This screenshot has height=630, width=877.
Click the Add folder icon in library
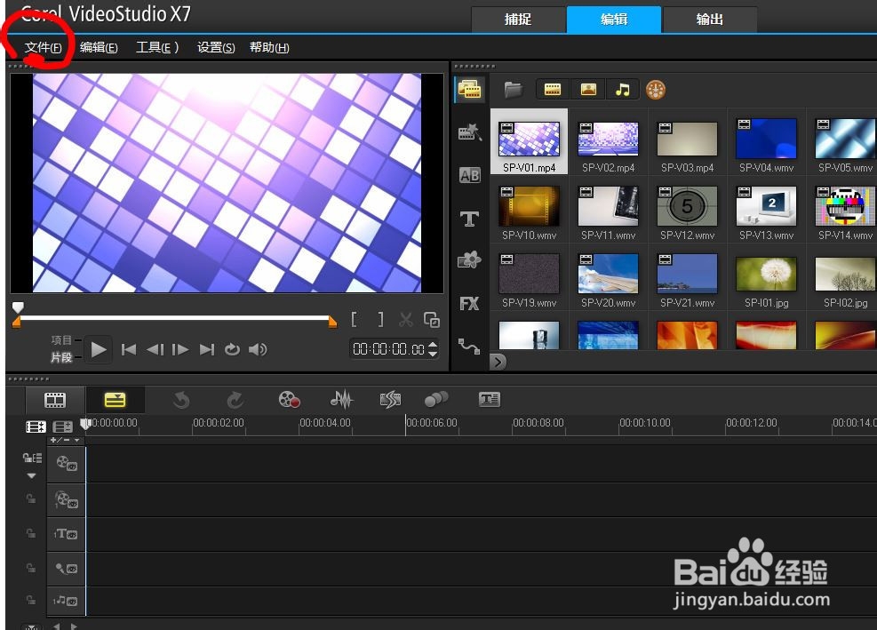(x=513, y=90)
